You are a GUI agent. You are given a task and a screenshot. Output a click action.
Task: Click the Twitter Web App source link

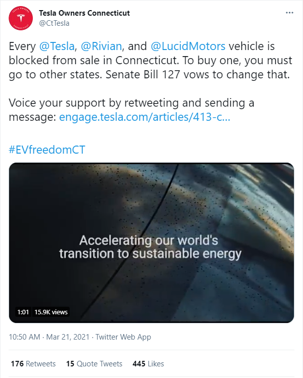pos(123,337)
